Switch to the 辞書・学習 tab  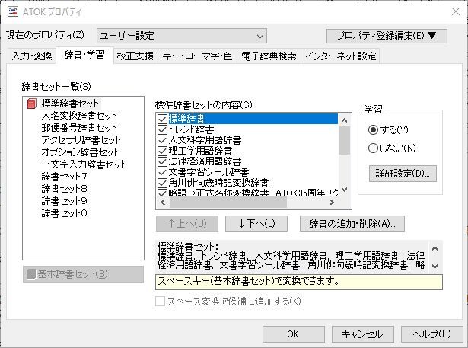[84, 55]
